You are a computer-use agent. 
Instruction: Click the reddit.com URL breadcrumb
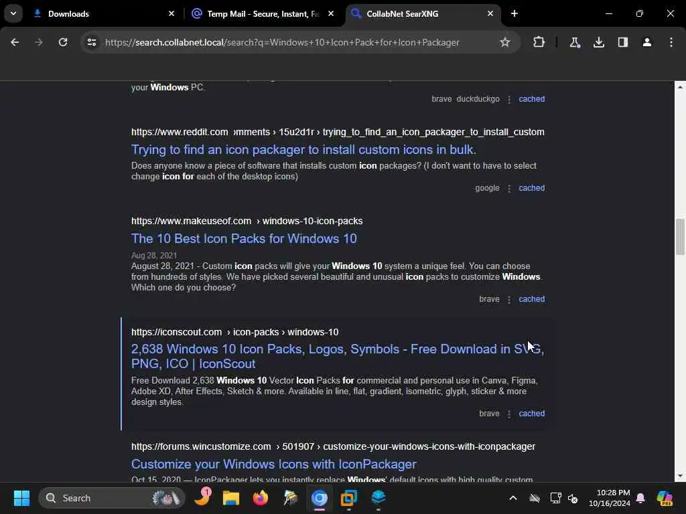[338, 132]
